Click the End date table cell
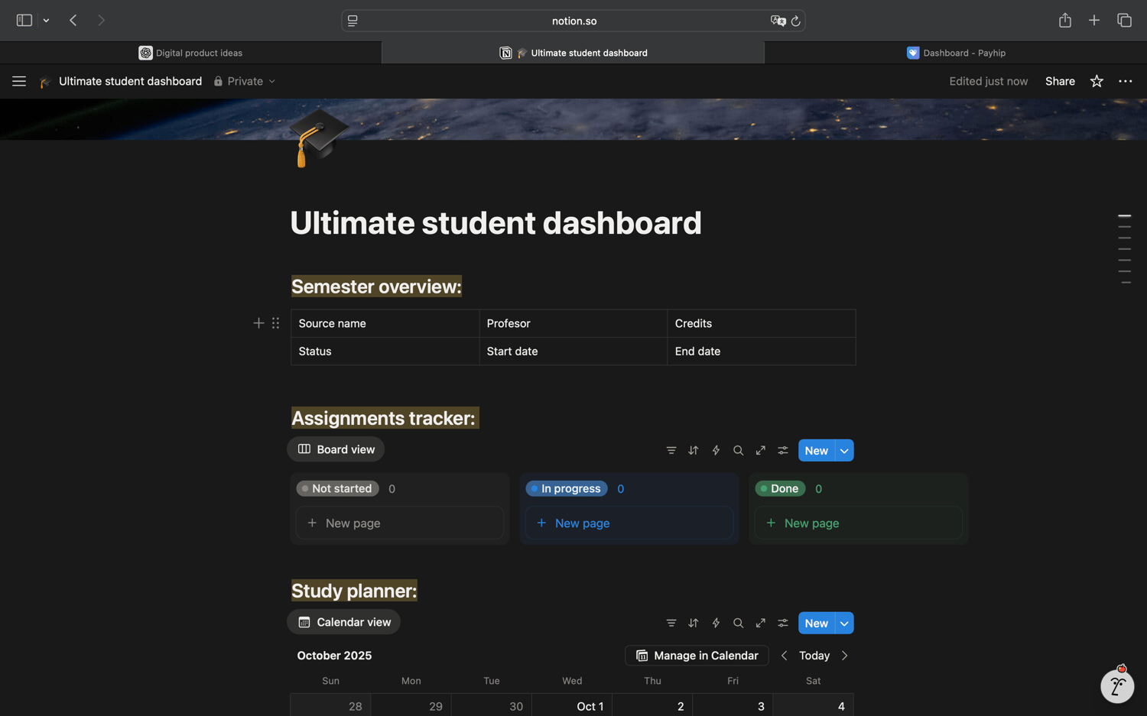1147x716 pixels. pos(761,352)
